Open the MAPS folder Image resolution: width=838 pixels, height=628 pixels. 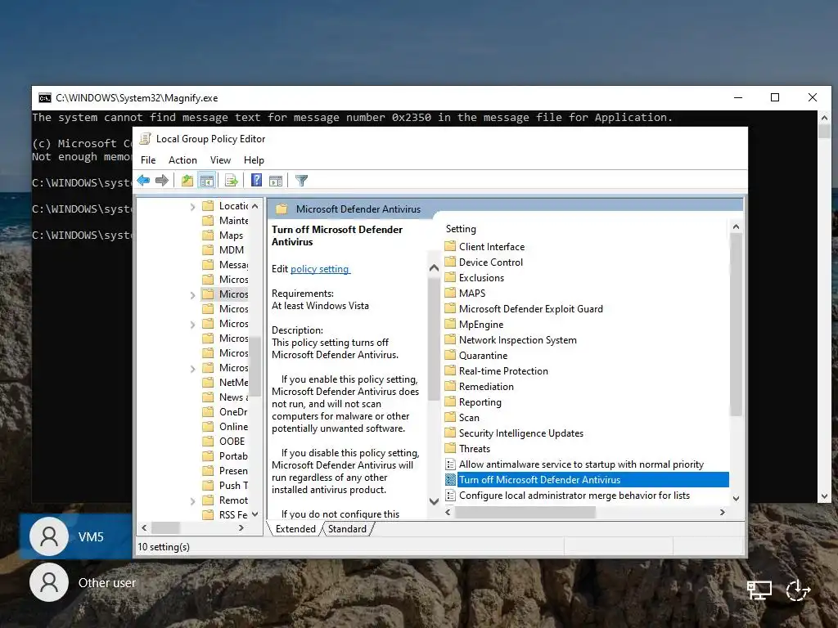(x=466, y=294)
